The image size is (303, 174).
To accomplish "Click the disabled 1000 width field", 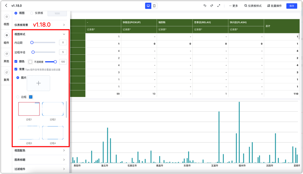I will pos(57,13).
